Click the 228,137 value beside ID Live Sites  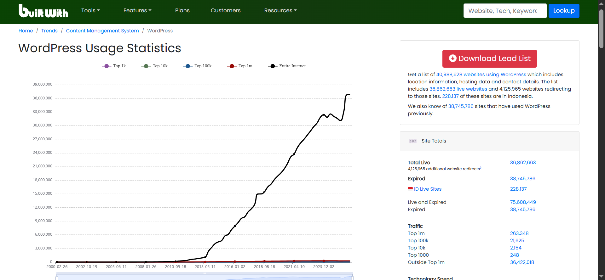[x=518, y=189]
